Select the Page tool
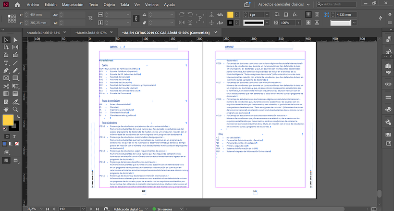Image resolution: width=394 pixels, height=211 pixels. (x=6, y=47)
